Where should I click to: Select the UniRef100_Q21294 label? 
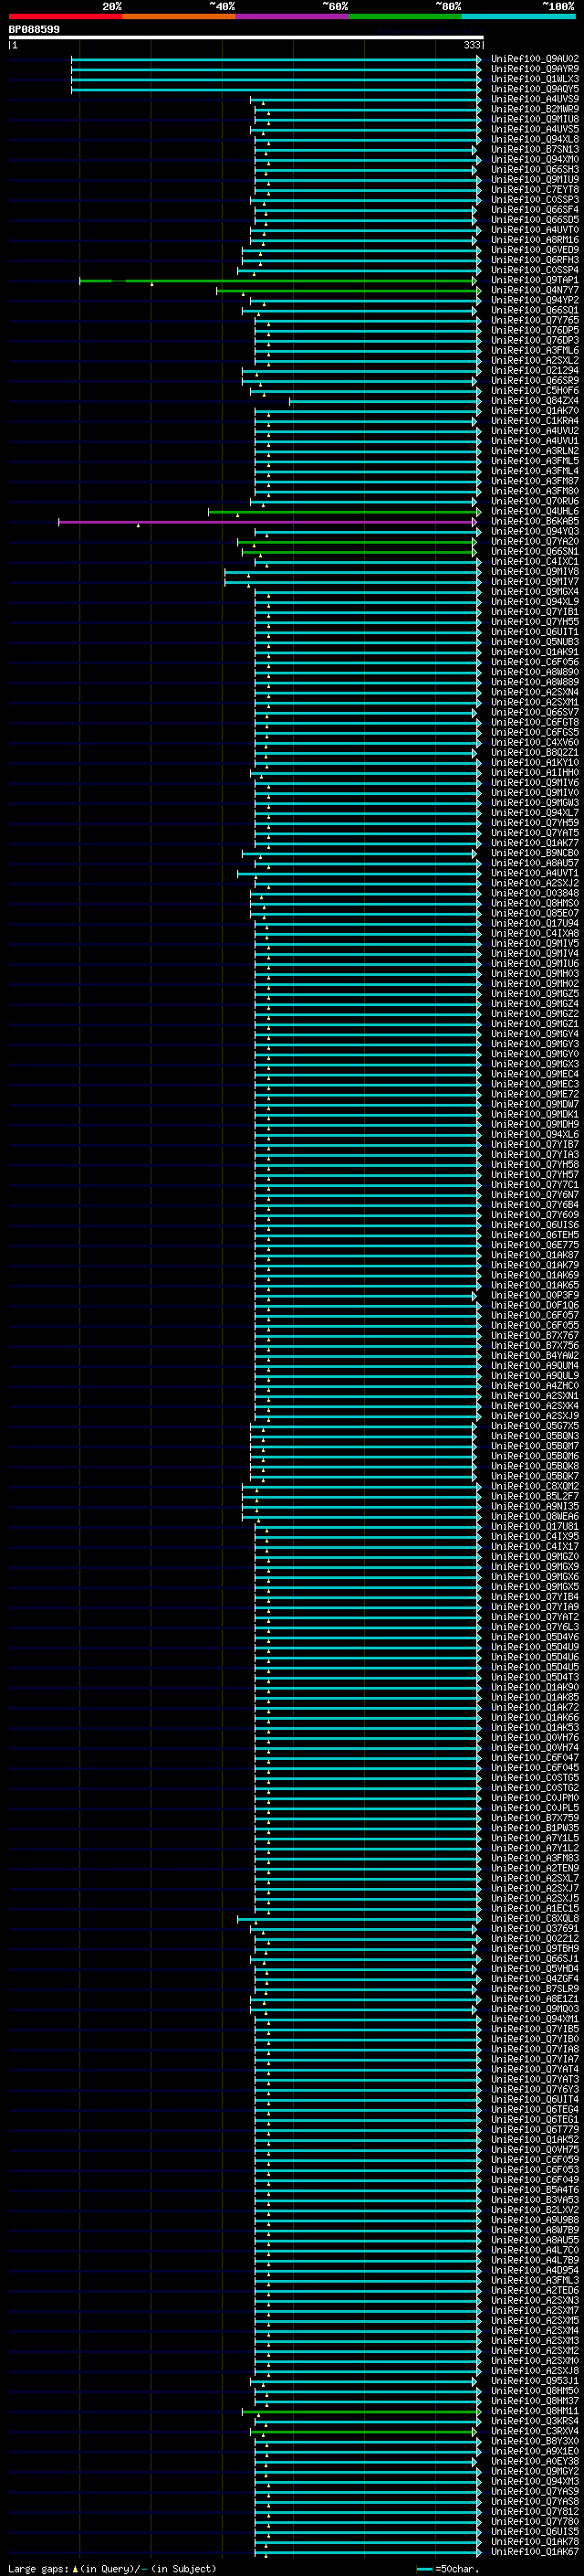pyautogui.click(x=535, y=371)
